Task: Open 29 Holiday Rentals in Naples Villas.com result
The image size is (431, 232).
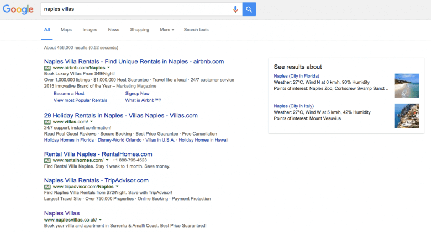Action: (x=120, y=116)
